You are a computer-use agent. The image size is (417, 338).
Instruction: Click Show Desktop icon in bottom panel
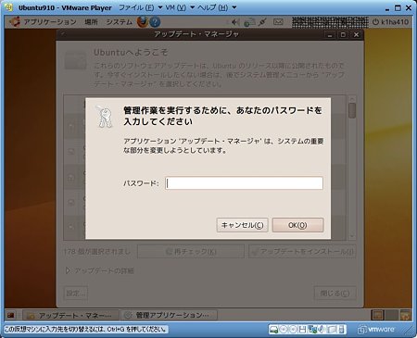[11, 315]
